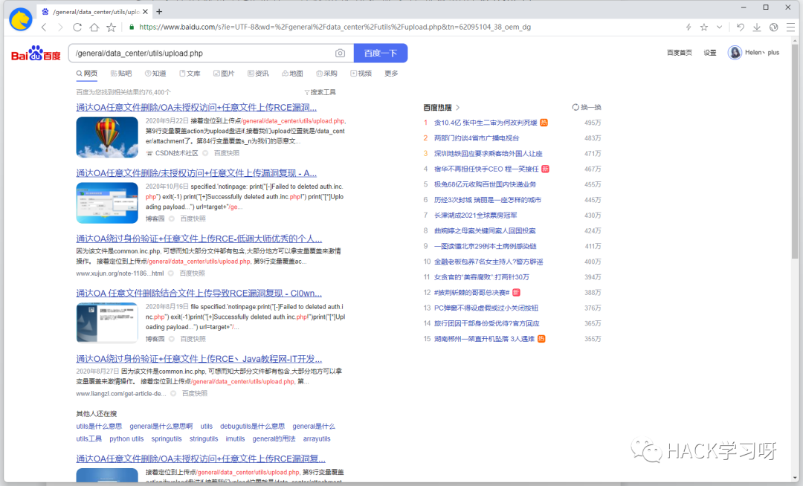The height and width of the screenshot is (486, 803).
Task: Bookmark page with star icon beside address bar
Action: tap(111, 27)
